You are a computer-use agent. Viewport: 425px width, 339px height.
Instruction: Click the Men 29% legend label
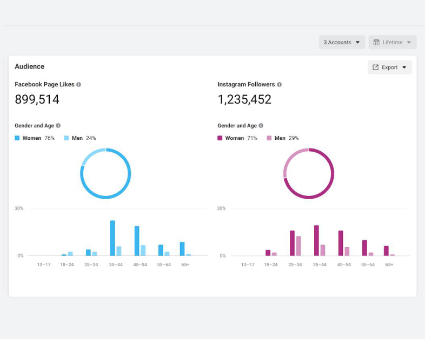click(x=287, y=138)
